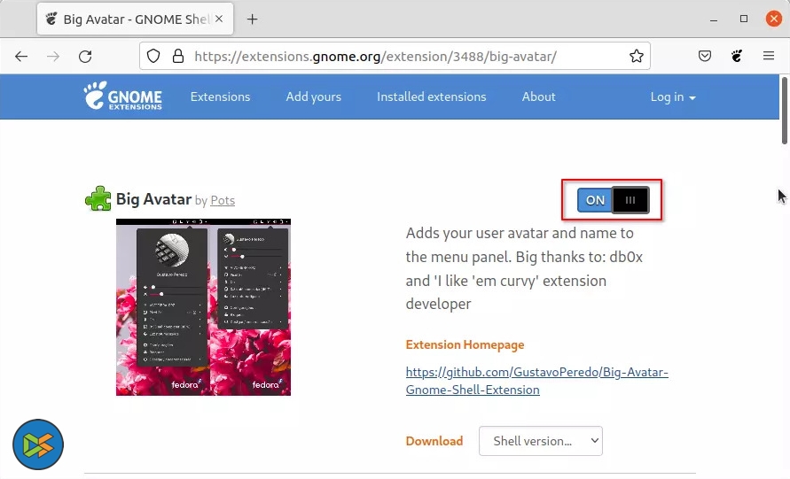Open the Installed extensions menu item
This screenshot has height=479, width=790.
(431, 97)
